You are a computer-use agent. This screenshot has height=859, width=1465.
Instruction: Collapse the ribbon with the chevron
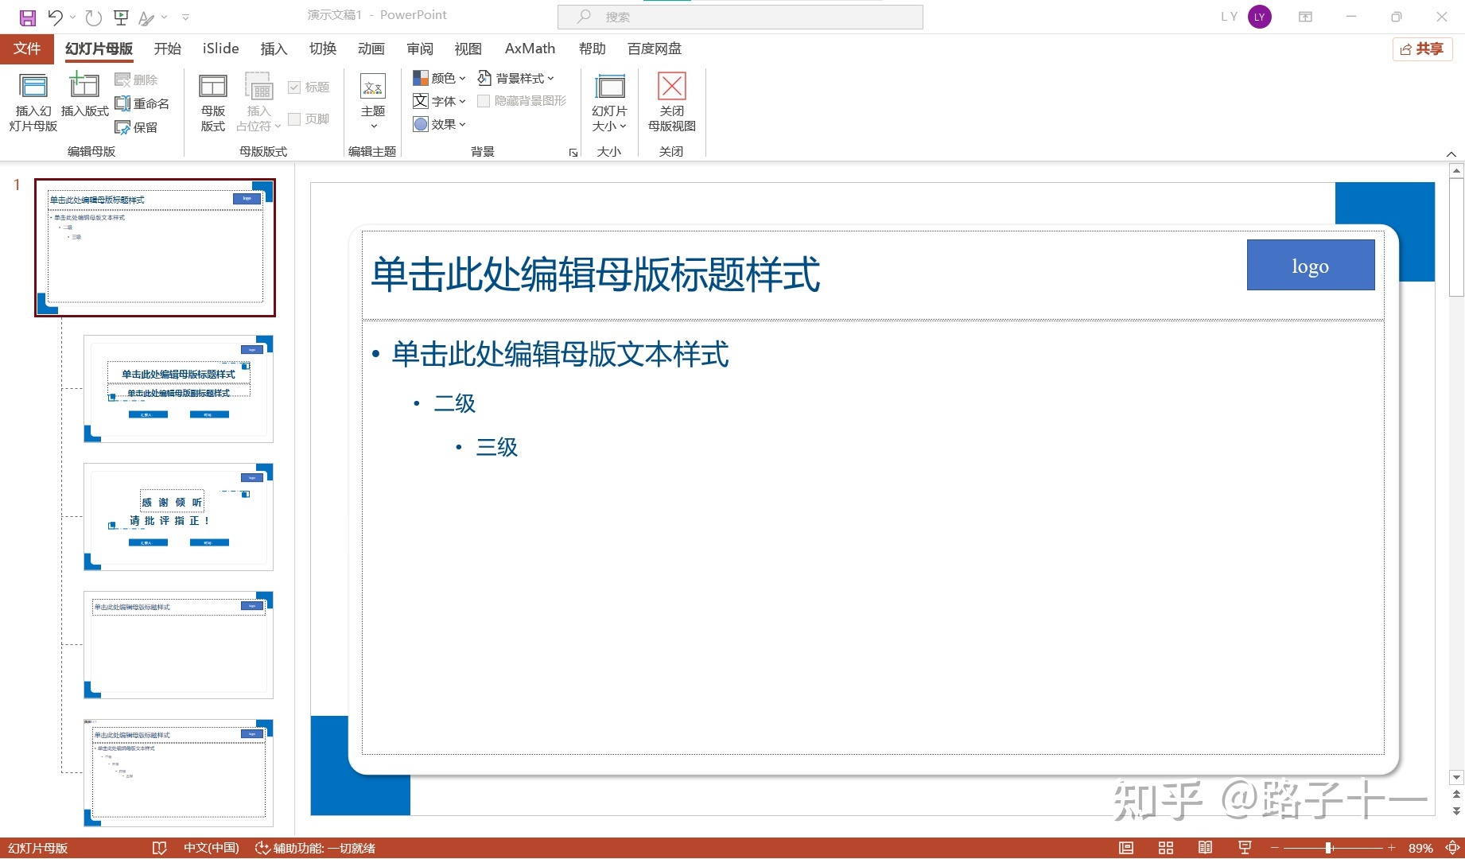pyautogui.click(x=1451, y=154)
